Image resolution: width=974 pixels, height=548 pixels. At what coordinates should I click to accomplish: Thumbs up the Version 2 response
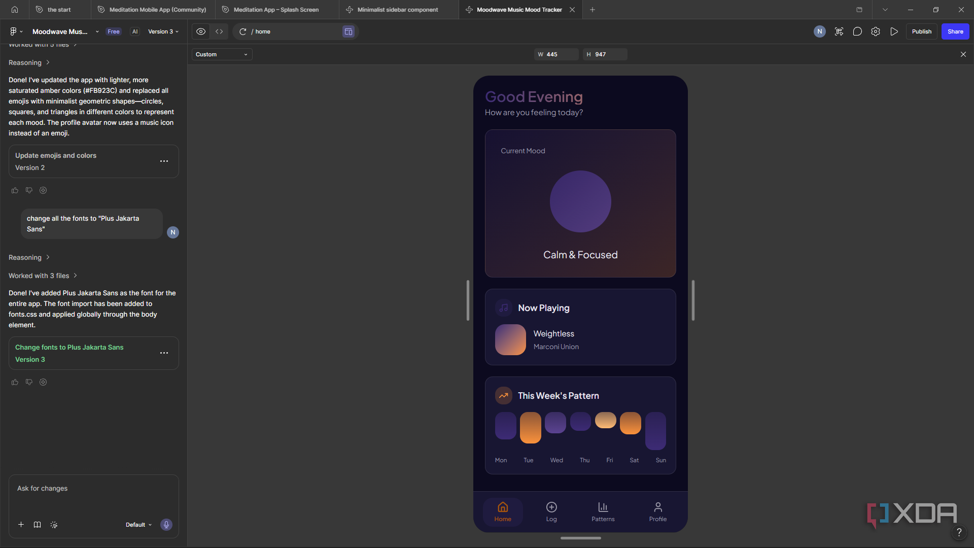[x=15, y=190]
